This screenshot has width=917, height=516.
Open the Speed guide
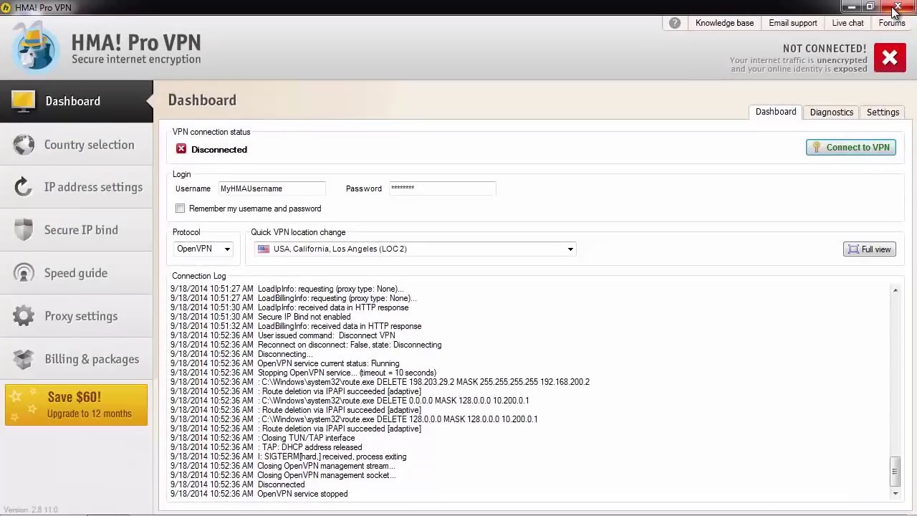pos(76,273)
